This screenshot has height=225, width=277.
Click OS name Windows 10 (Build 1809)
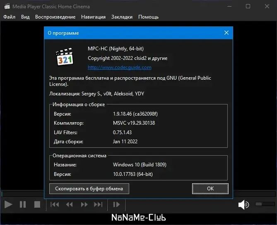point(140,165)
